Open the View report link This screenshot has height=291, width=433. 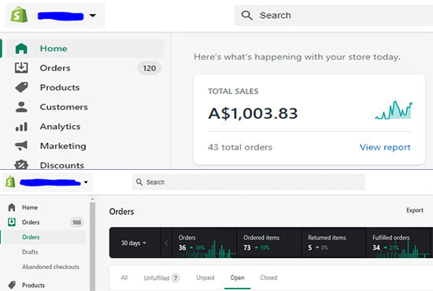pyautogui.click(x=385, y=147)
